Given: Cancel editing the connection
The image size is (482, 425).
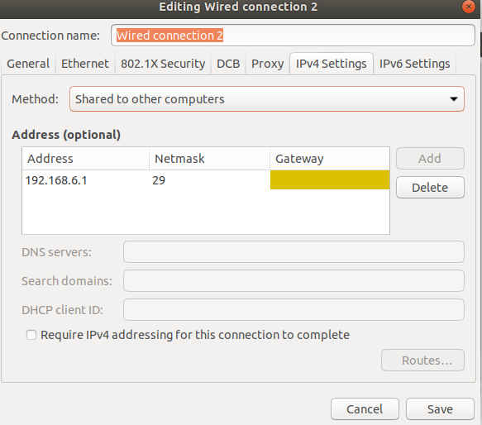Looking at the screenshot, I should pyautogui.click(x=365, y=409).
